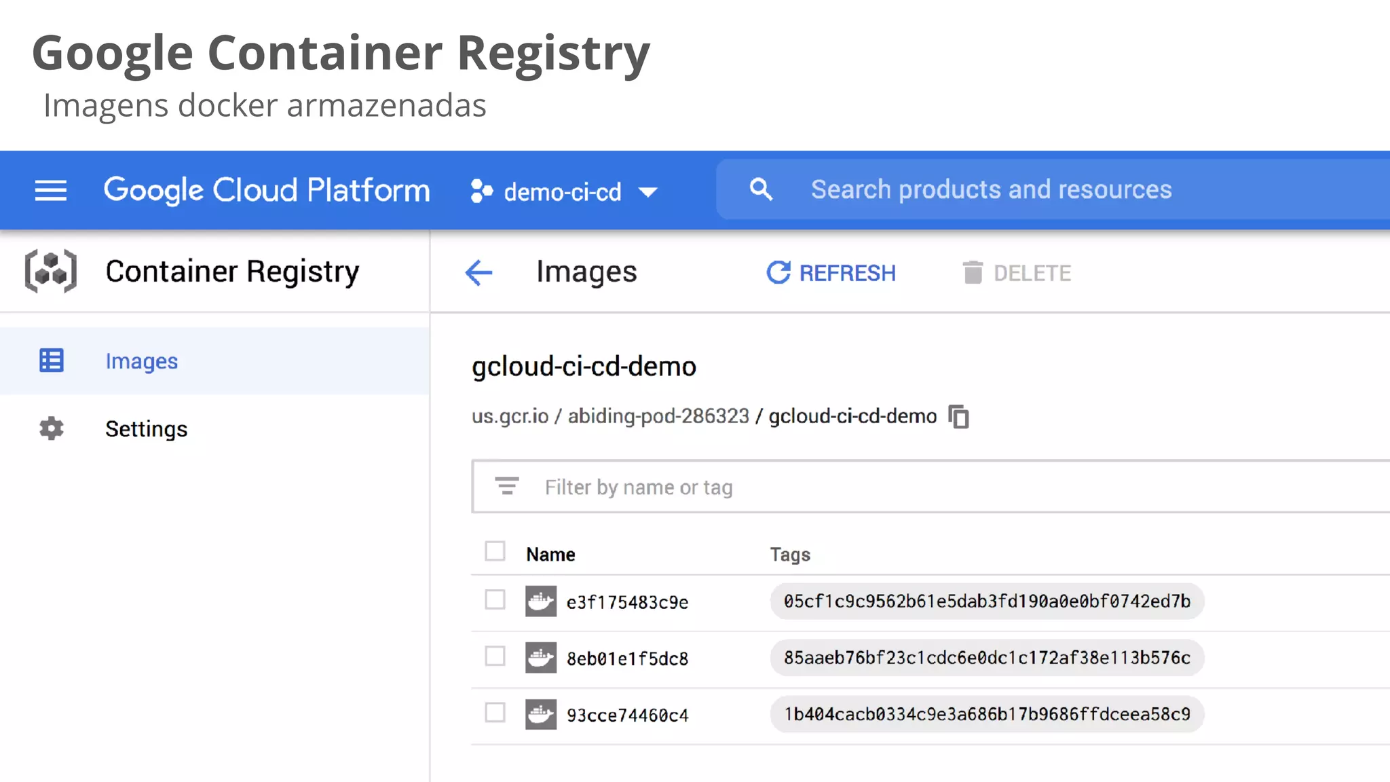Open image e3f175483c9e
Screen dimensions: 1390x782
(628, 602)
